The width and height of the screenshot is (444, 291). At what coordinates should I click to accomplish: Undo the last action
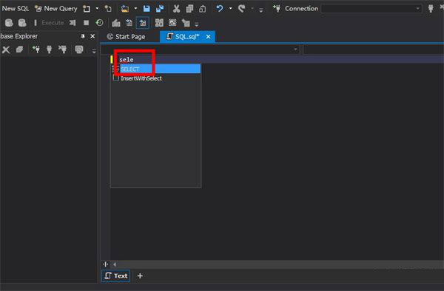220,9
